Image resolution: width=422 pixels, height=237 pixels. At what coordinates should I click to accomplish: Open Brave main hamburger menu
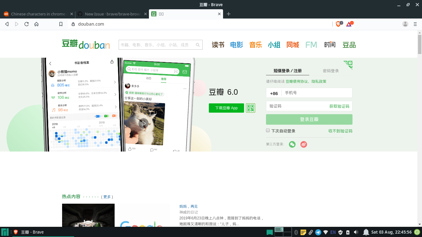pos(415,24)
